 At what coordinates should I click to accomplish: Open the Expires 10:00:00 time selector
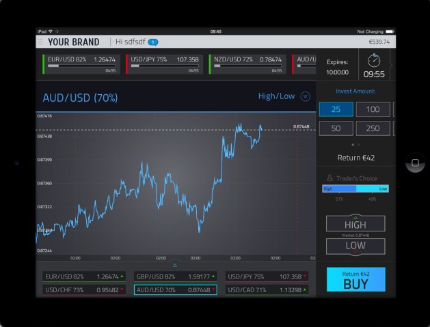[337, 67]
